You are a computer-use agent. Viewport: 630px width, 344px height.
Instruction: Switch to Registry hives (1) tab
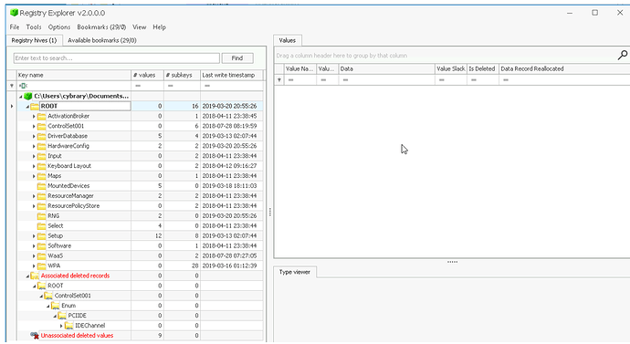click(34, 40)
